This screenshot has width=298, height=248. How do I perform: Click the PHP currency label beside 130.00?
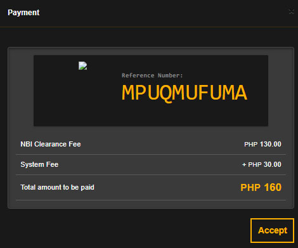coord(250,144)
